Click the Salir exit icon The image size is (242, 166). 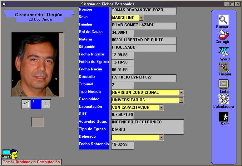tap(224, 117)
